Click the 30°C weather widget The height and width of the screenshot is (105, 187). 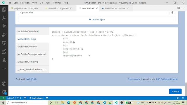coord(141,102)
